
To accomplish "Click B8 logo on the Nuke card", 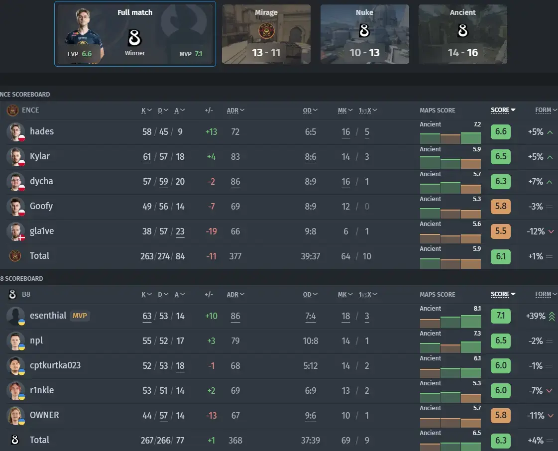I will click(364, 30).
